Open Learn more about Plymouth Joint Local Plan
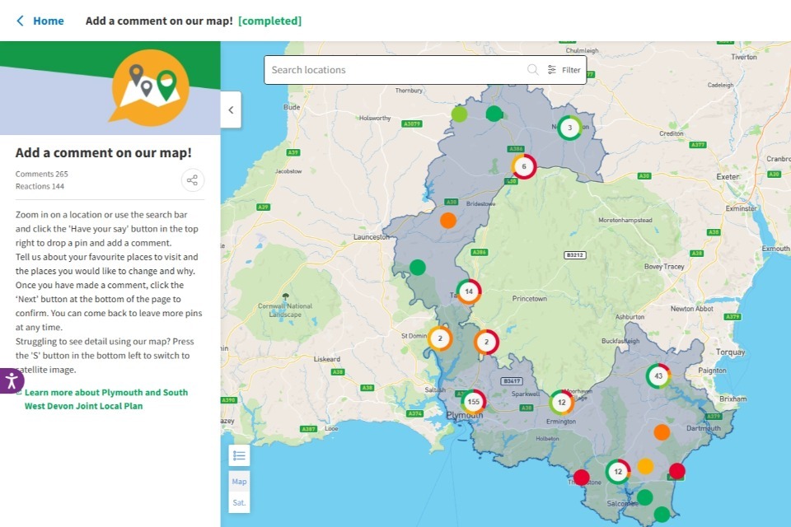Image resolution: width=791 pixels, height=527 pixels. [105, 399]
